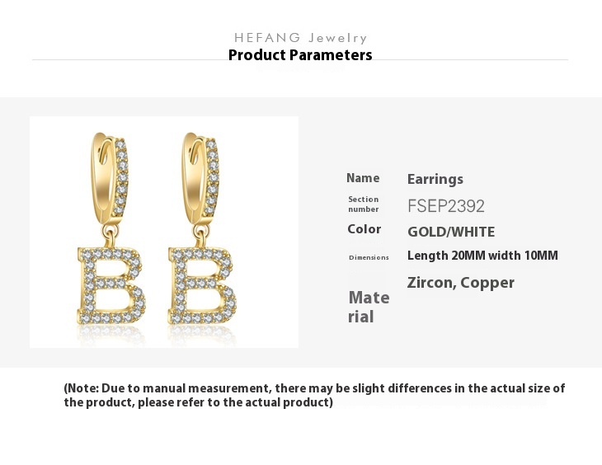Click the reflection under the left earring
The image size is (602, 465).
click(111, 335)
